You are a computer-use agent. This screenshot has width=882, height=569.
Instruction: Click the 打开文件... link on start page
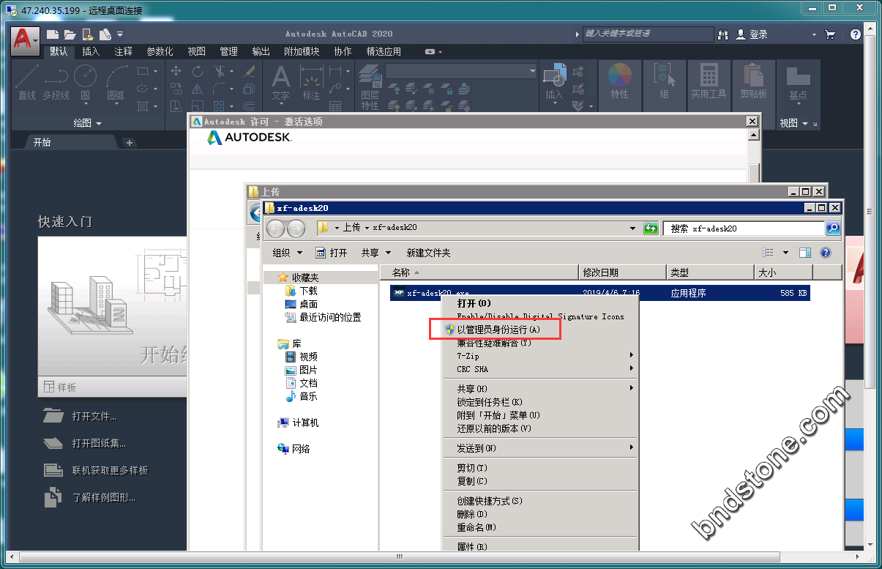(x=94, y=417)
